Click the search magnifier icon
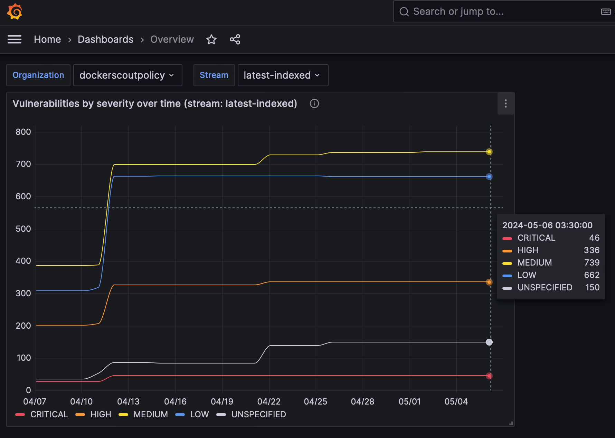Viewport: 615px width, 438px height. click(404, 11)
